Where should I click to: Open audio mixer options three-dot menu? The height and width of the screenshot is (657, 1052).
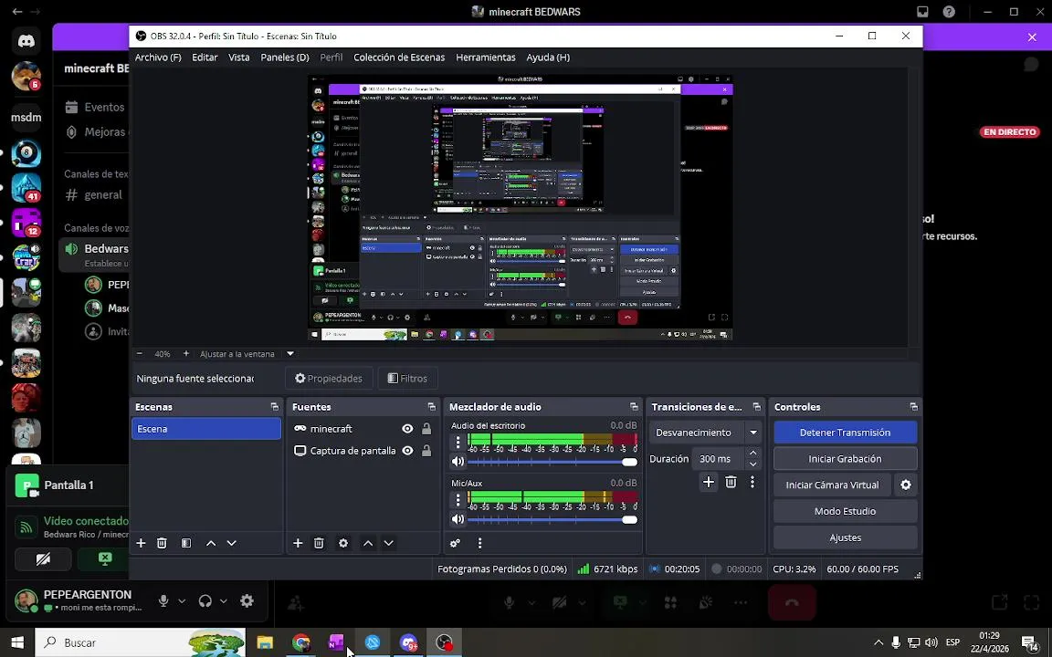[x=479, y=543]
